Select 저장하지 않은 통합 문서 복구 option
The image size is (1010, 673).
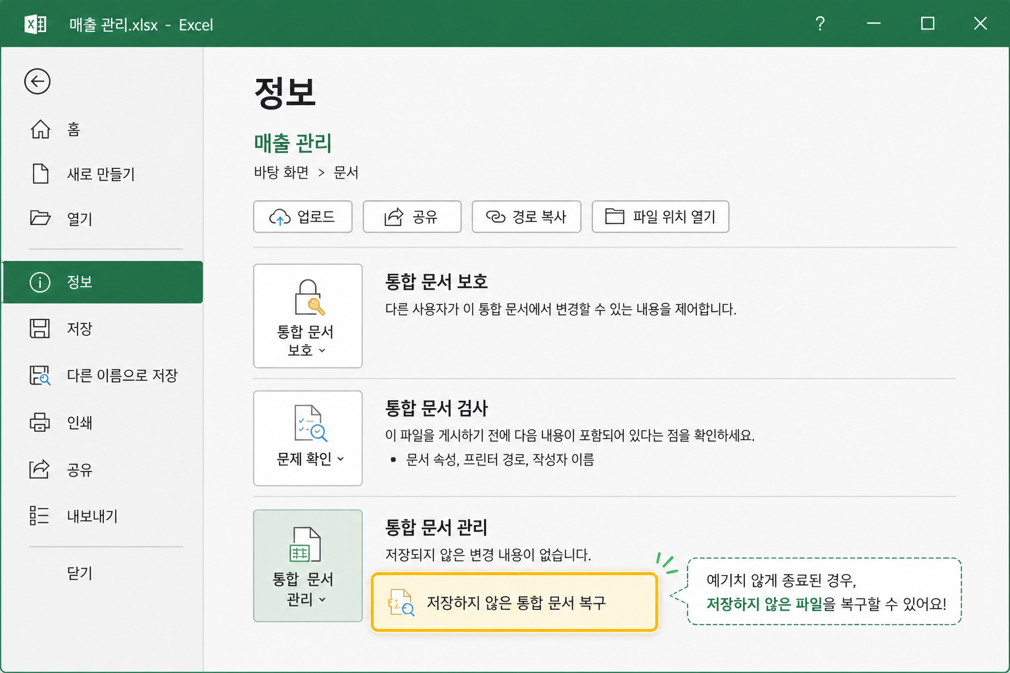point(514,602)
